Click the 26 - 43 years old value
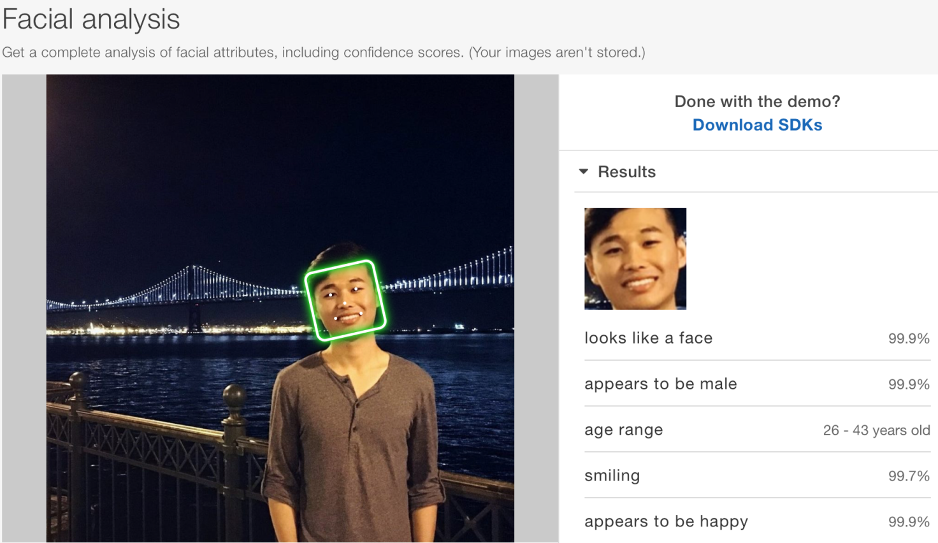The width and height of the screenshot is (938, 543). pos(876,430)
